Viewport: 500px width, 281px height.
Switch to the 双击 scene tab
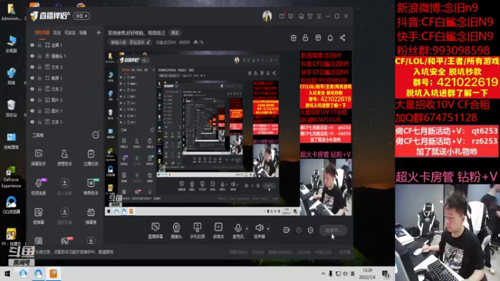pos(57,33)
